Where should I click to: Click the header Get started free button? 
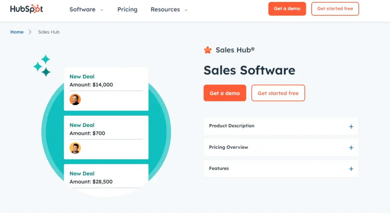pyautogui.click(x=335, y=9)
